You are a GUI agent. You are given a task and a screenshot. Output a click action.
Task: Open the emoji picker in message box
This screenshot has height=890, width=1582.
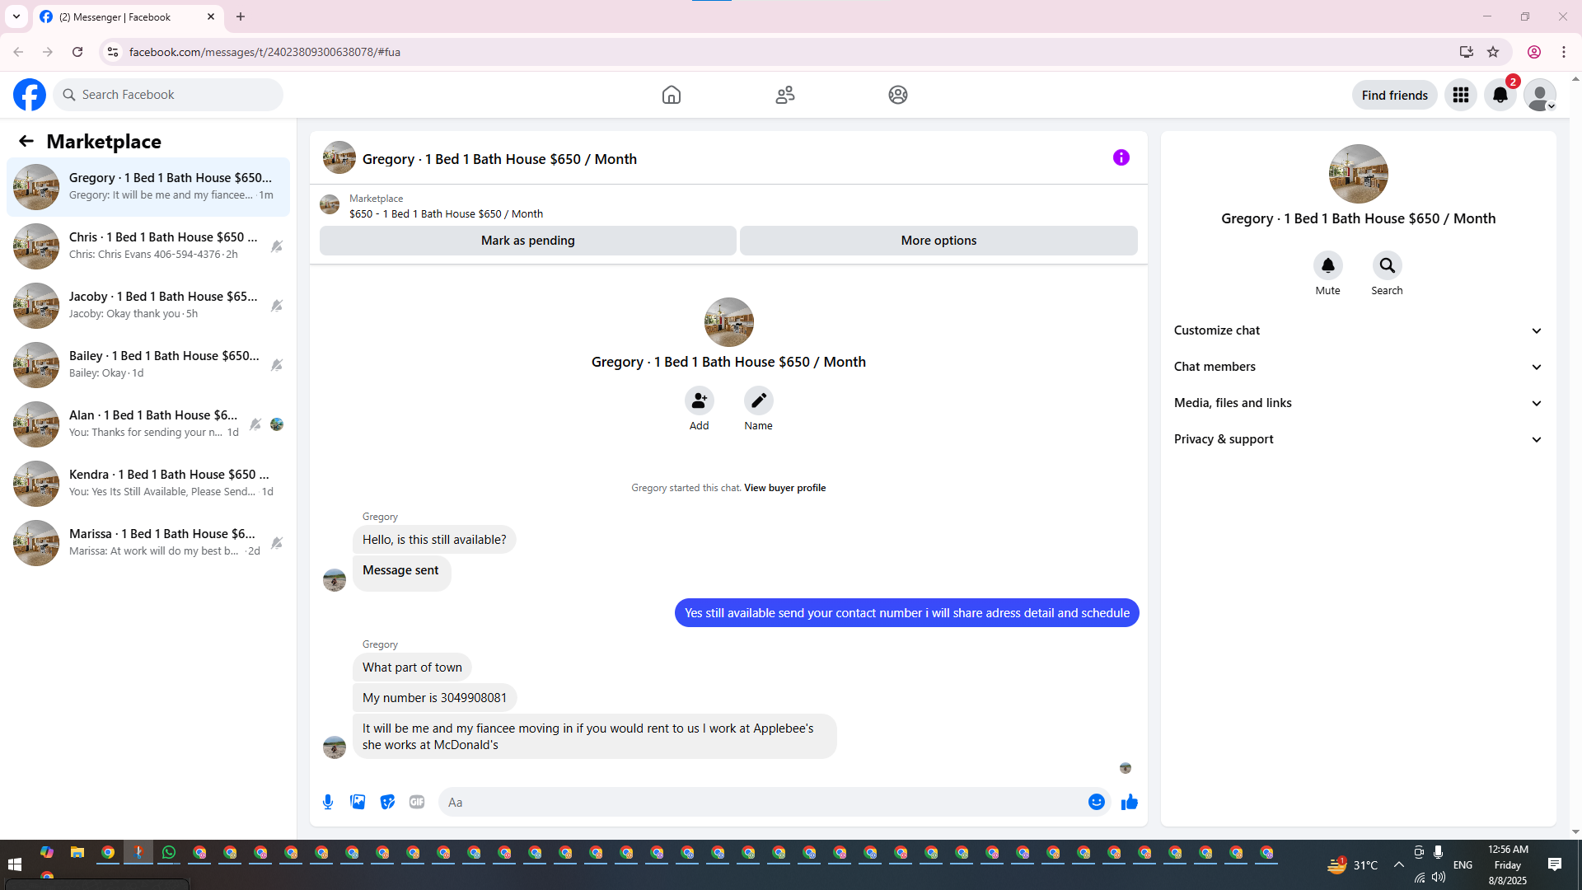[1096, 802]
